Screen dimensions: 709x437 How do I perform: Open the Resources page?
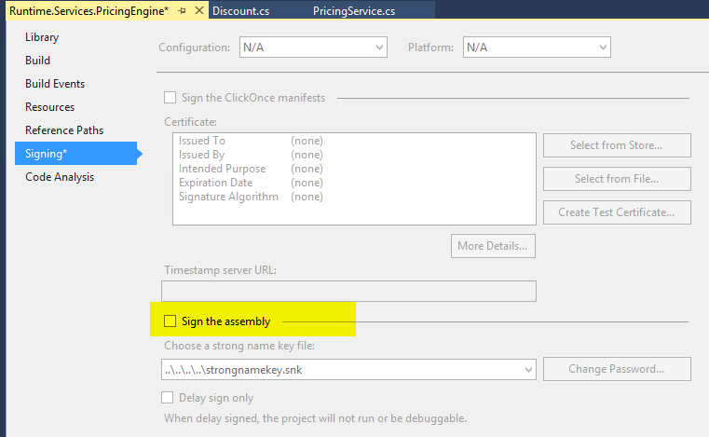click(x=50, y=107)
